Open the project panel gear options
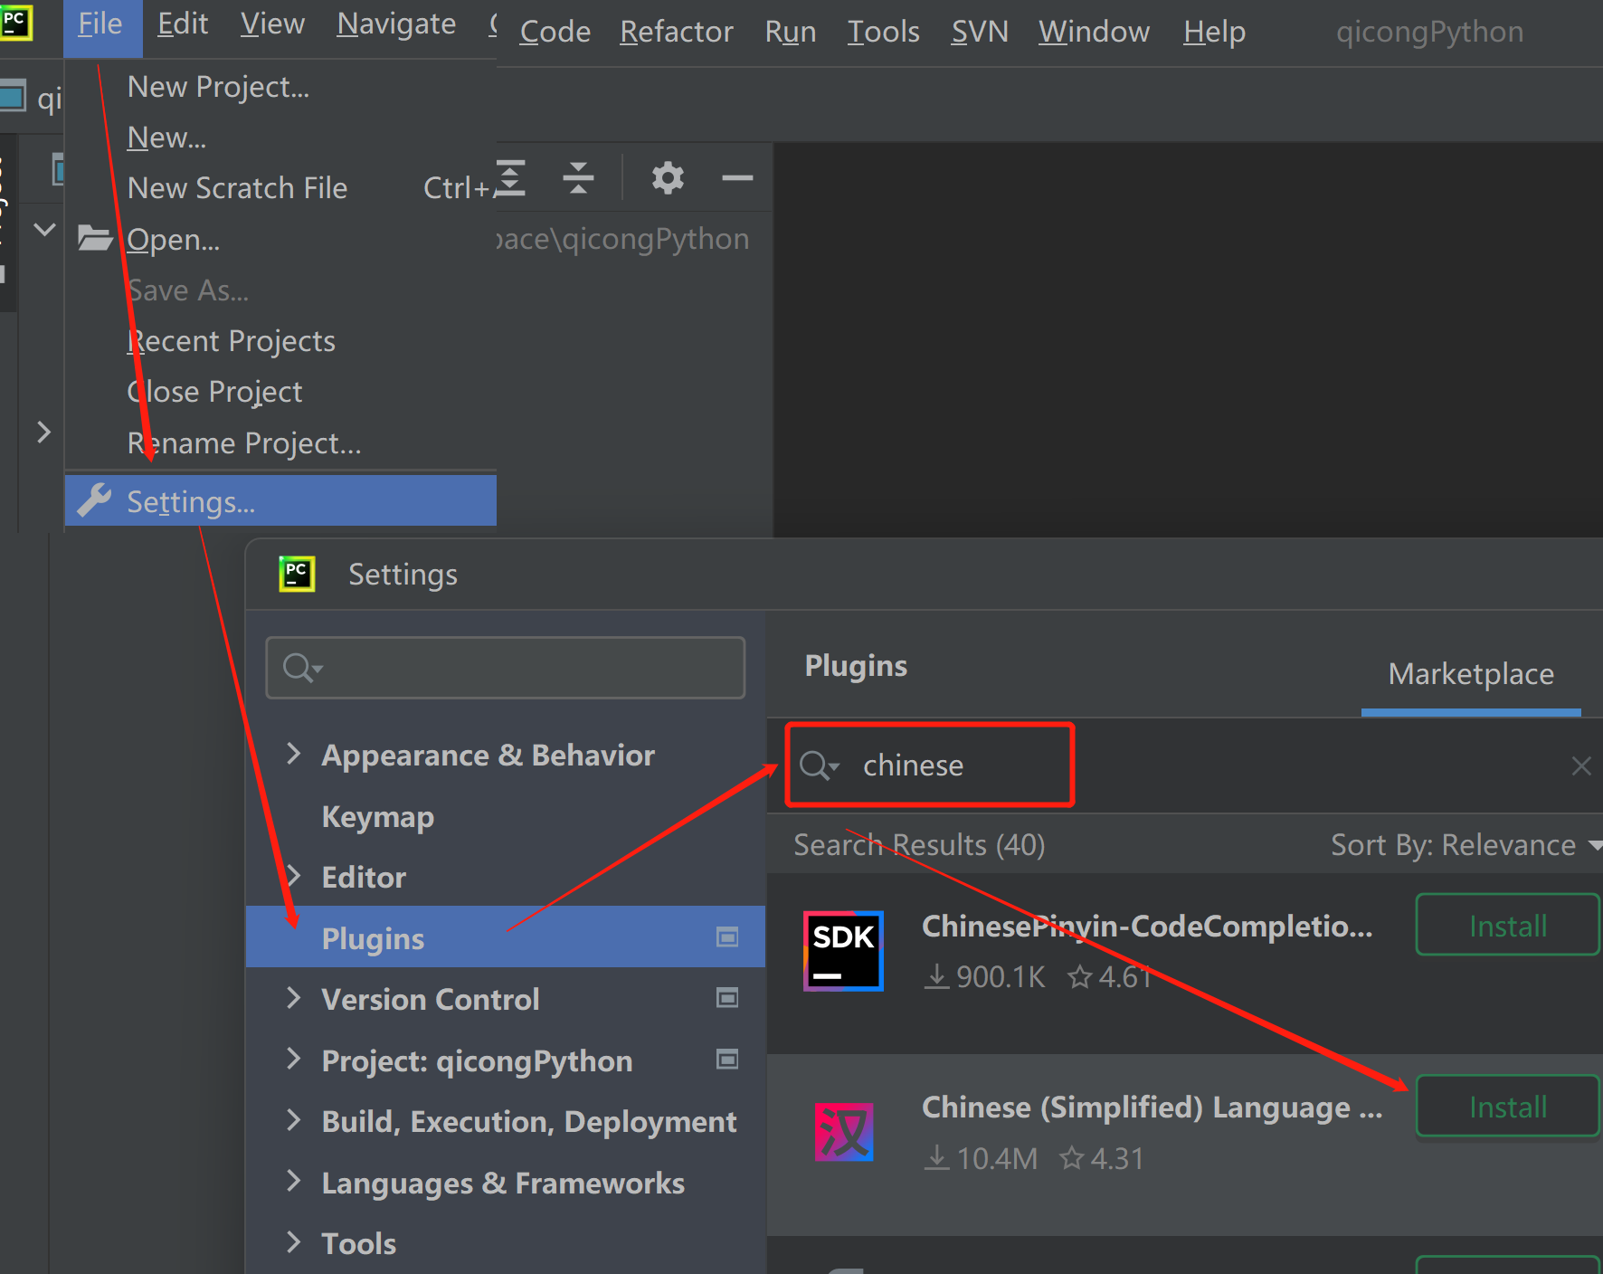The height and width of the screenshot is (1274, 1603). coord(668,178)
